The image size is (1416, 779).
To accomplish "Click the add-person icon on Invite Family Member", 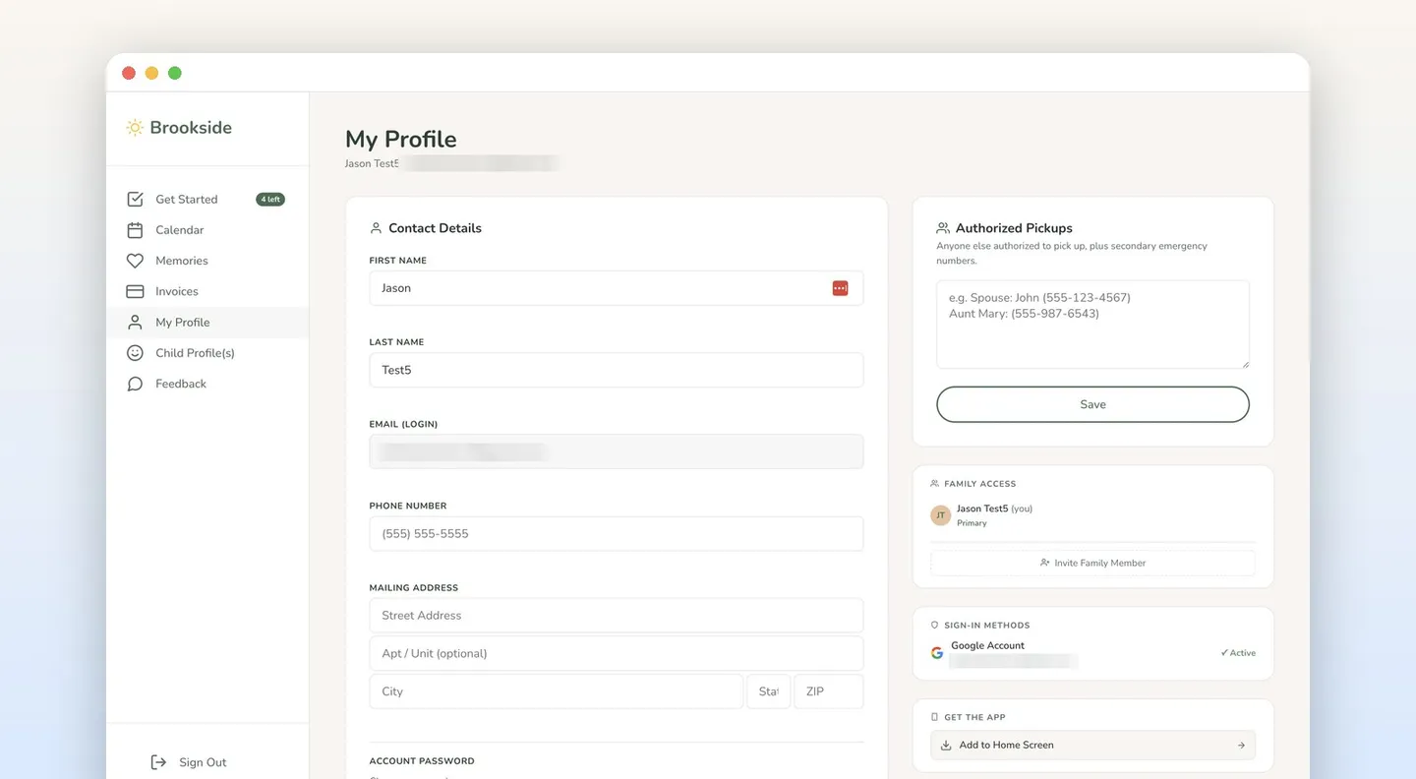I will [x=1044, y=564].
